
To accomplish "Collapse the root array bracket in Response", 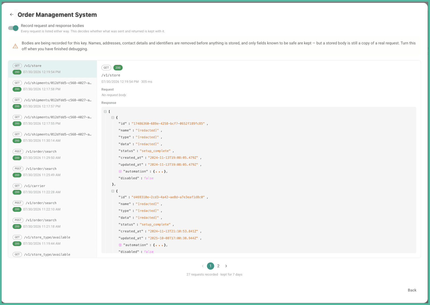I will (105, 112).
